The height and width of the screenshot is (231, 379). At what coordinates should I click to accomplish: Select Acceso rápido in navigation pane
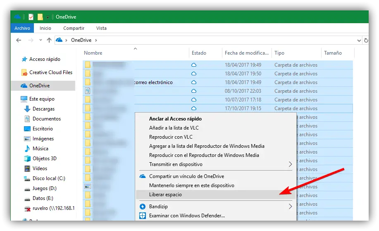(x=45, y=59)
